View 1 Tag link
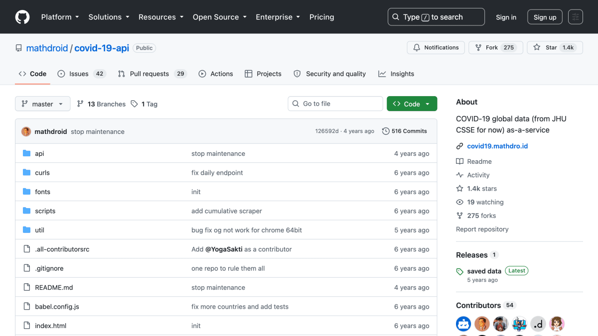Viewport: 598px width, 336px height. (x=144, y=104)
